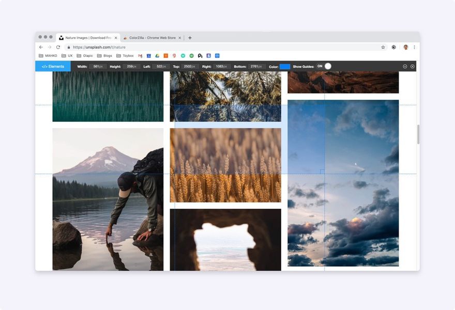Open a new browser tab

190,38
